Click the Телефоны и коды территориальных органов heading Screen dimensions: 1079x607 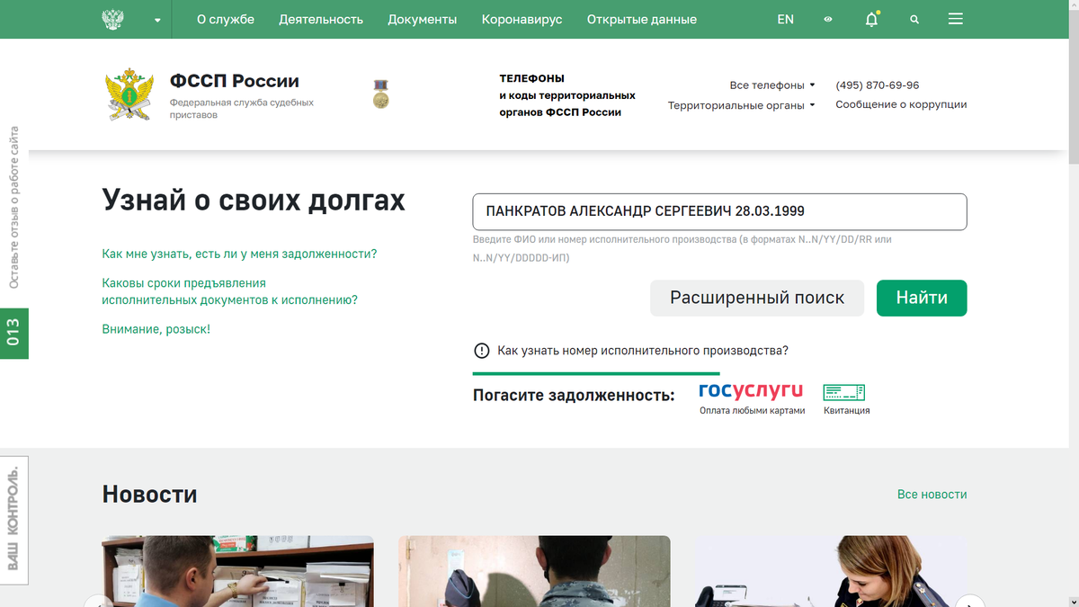click(x=567, y=95)
